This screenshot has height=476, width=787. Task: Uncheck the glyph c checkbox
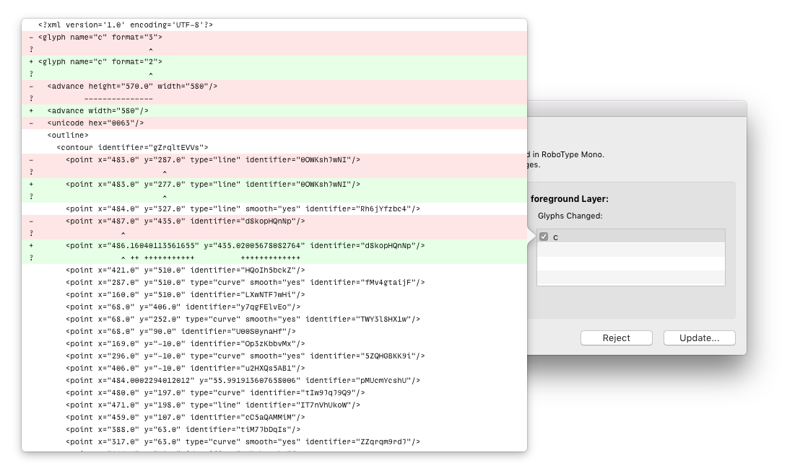pos(544,237)
